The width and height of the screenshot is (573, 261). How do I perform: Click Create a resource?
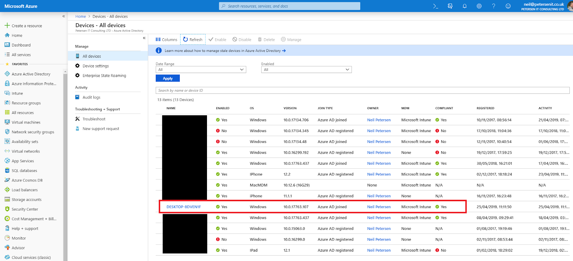pos(23,26)
